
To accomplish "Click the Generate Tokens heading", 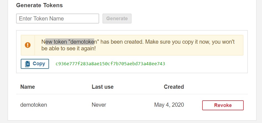I will point(39,5).
